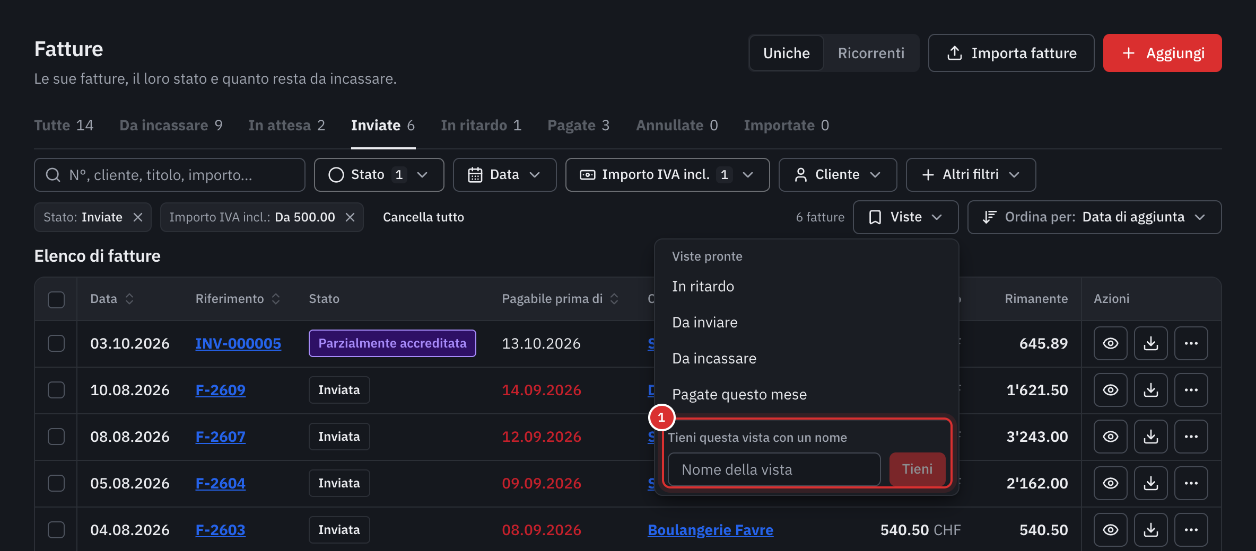Open more actions for F-2607
The image size is (1256, 551).
pyautogui.click(x=1191, y=437)
